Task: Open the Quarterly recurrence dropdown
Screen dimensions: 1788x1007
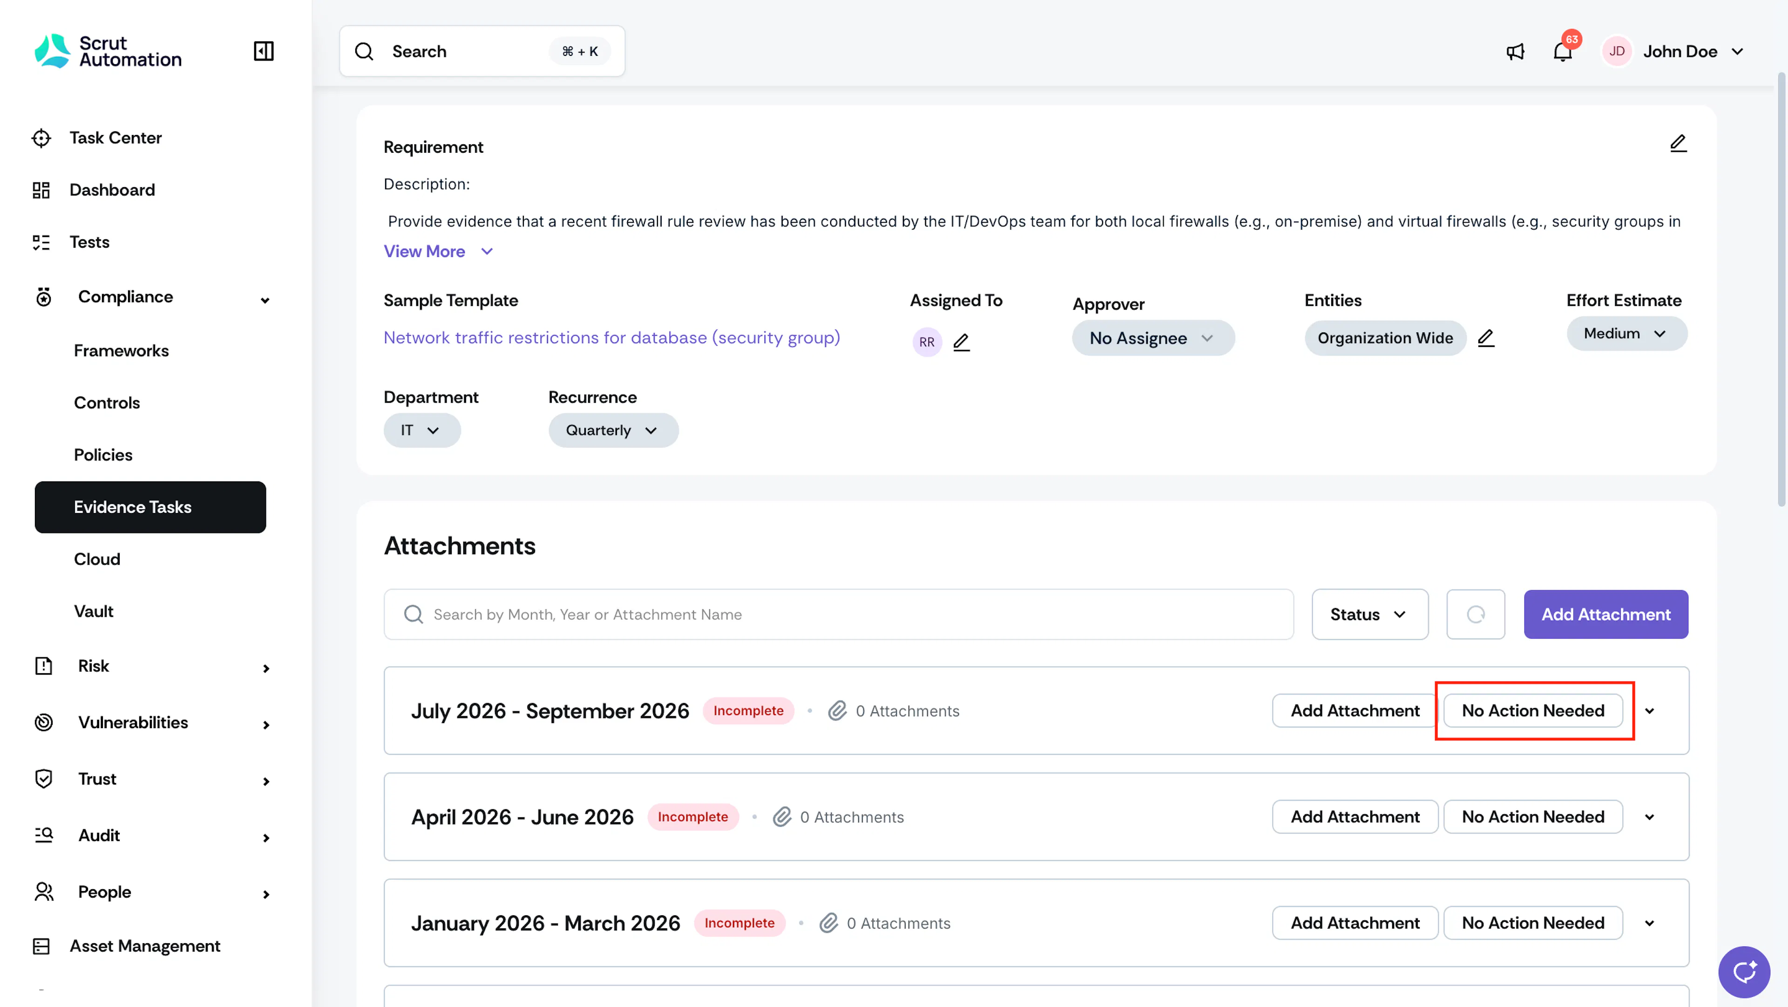Action: [x=613, y=430]
